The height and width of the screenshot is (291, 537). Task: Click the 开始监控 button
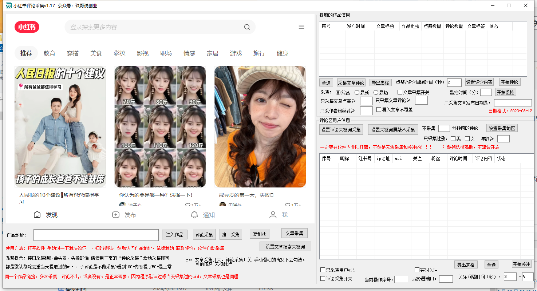click(505, 92)
